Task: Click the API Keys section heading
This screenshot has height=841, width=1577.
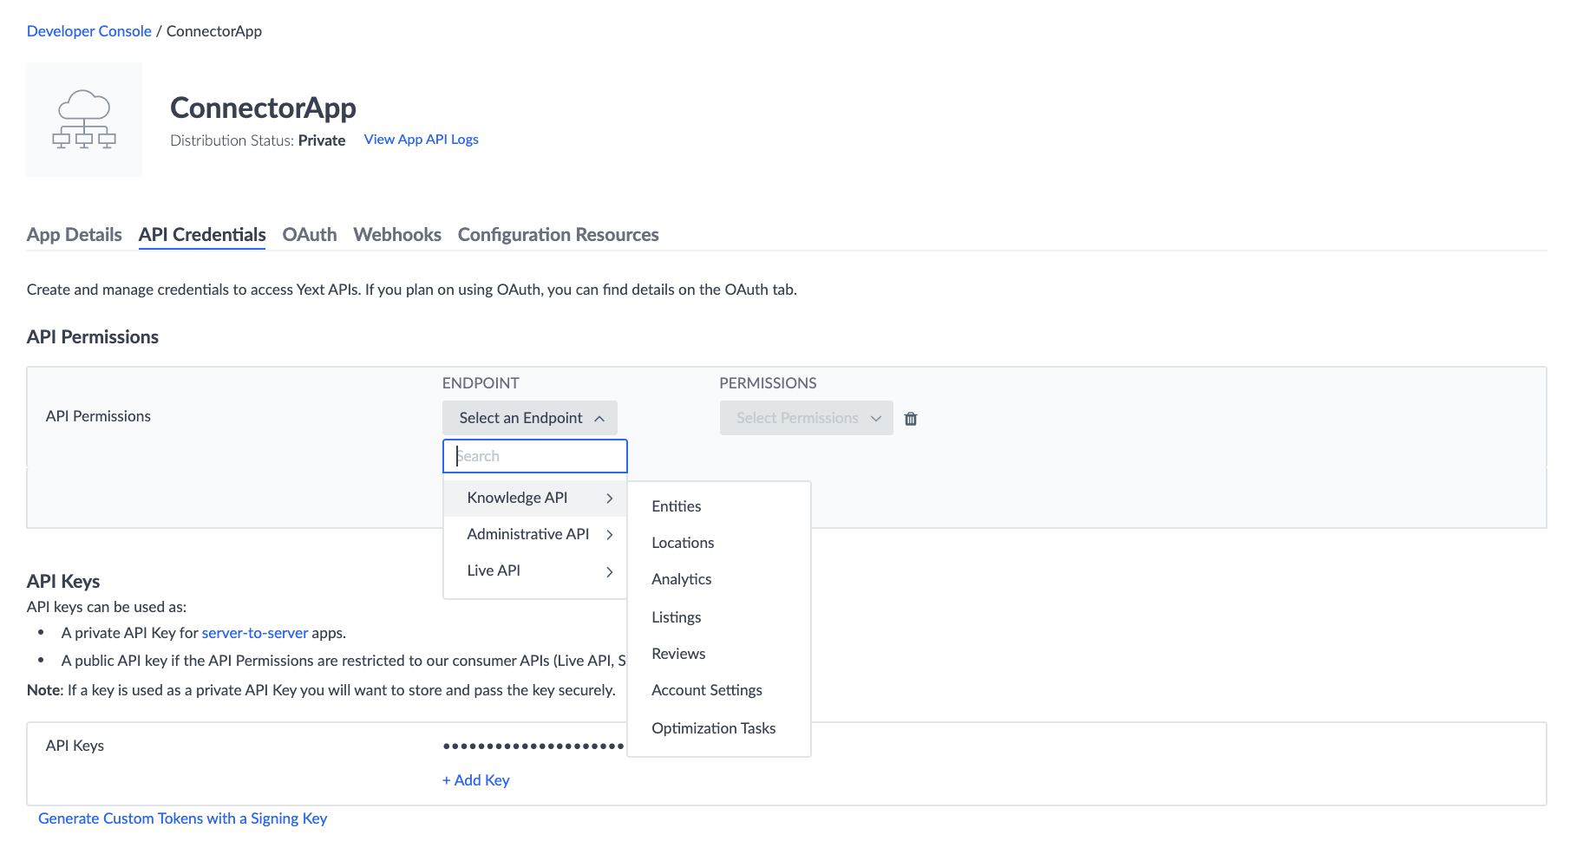Action: click(63, 581)
